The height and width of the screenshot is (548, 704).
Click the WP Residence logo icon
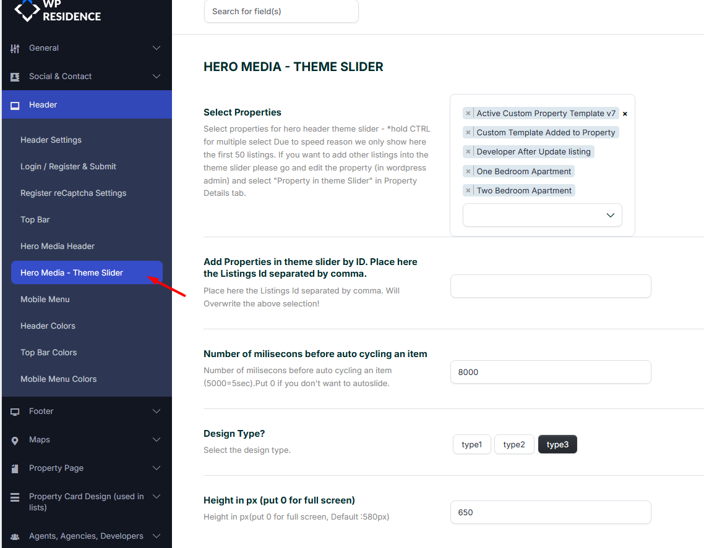pos(27,10)
